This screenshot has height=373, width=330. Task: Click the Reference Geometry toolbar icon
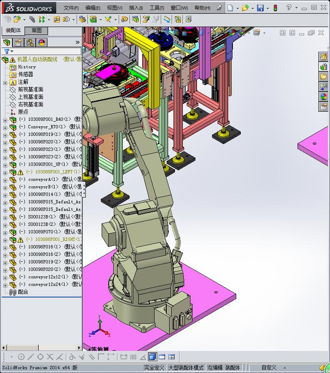point(108,19)
